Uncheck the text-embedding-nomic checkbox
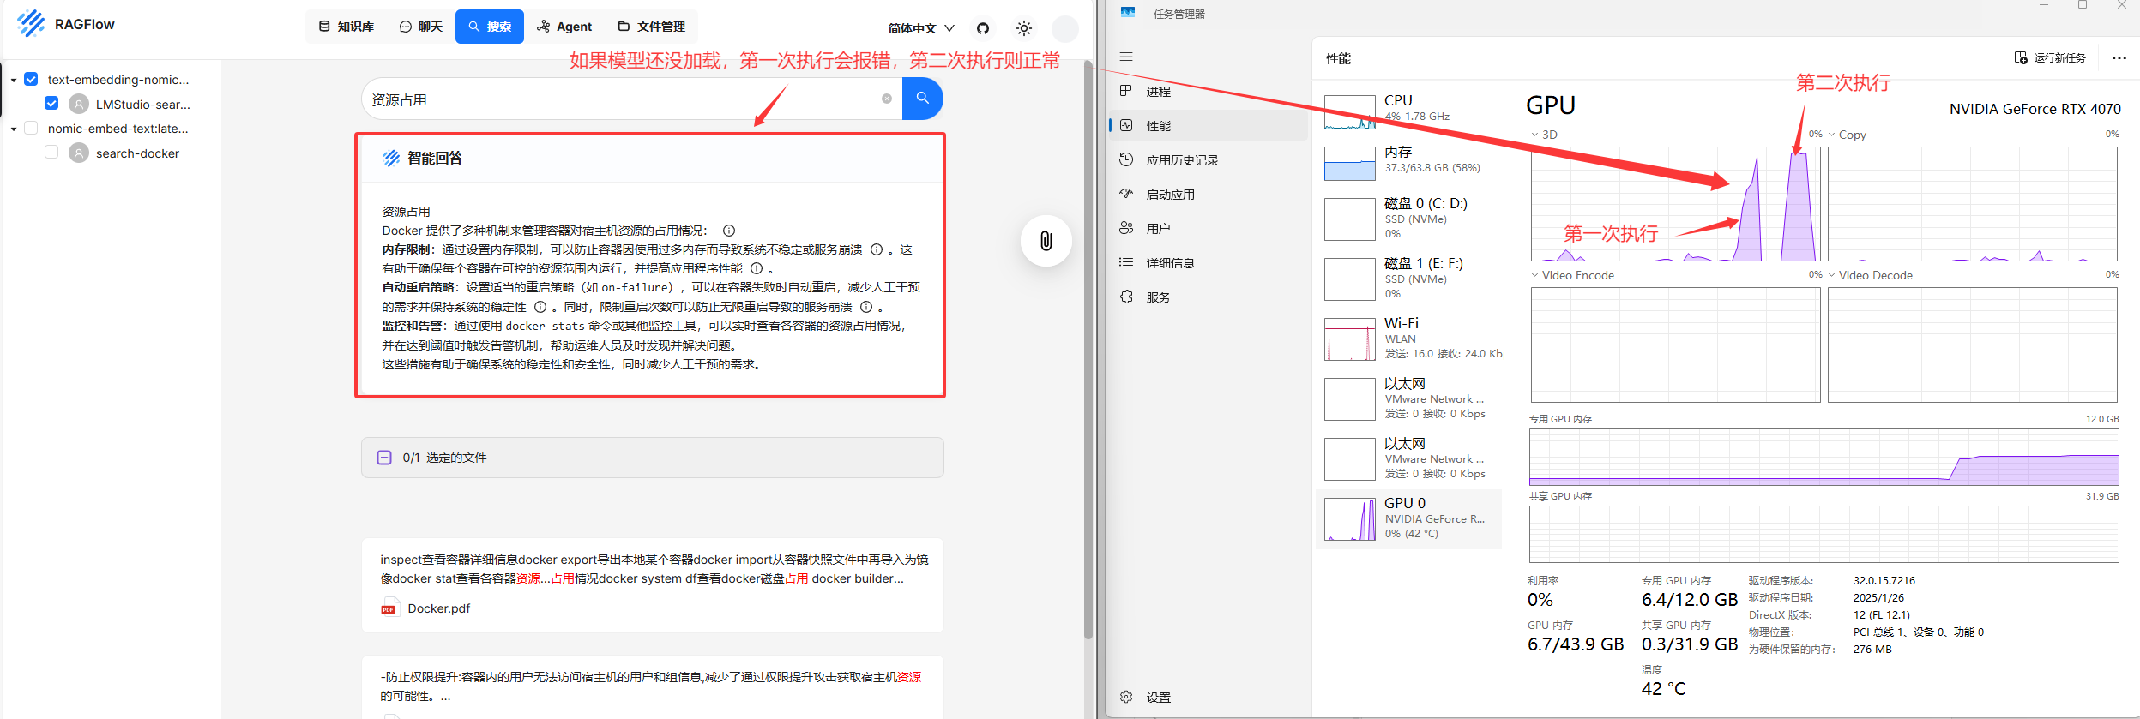 pos(32,80)
